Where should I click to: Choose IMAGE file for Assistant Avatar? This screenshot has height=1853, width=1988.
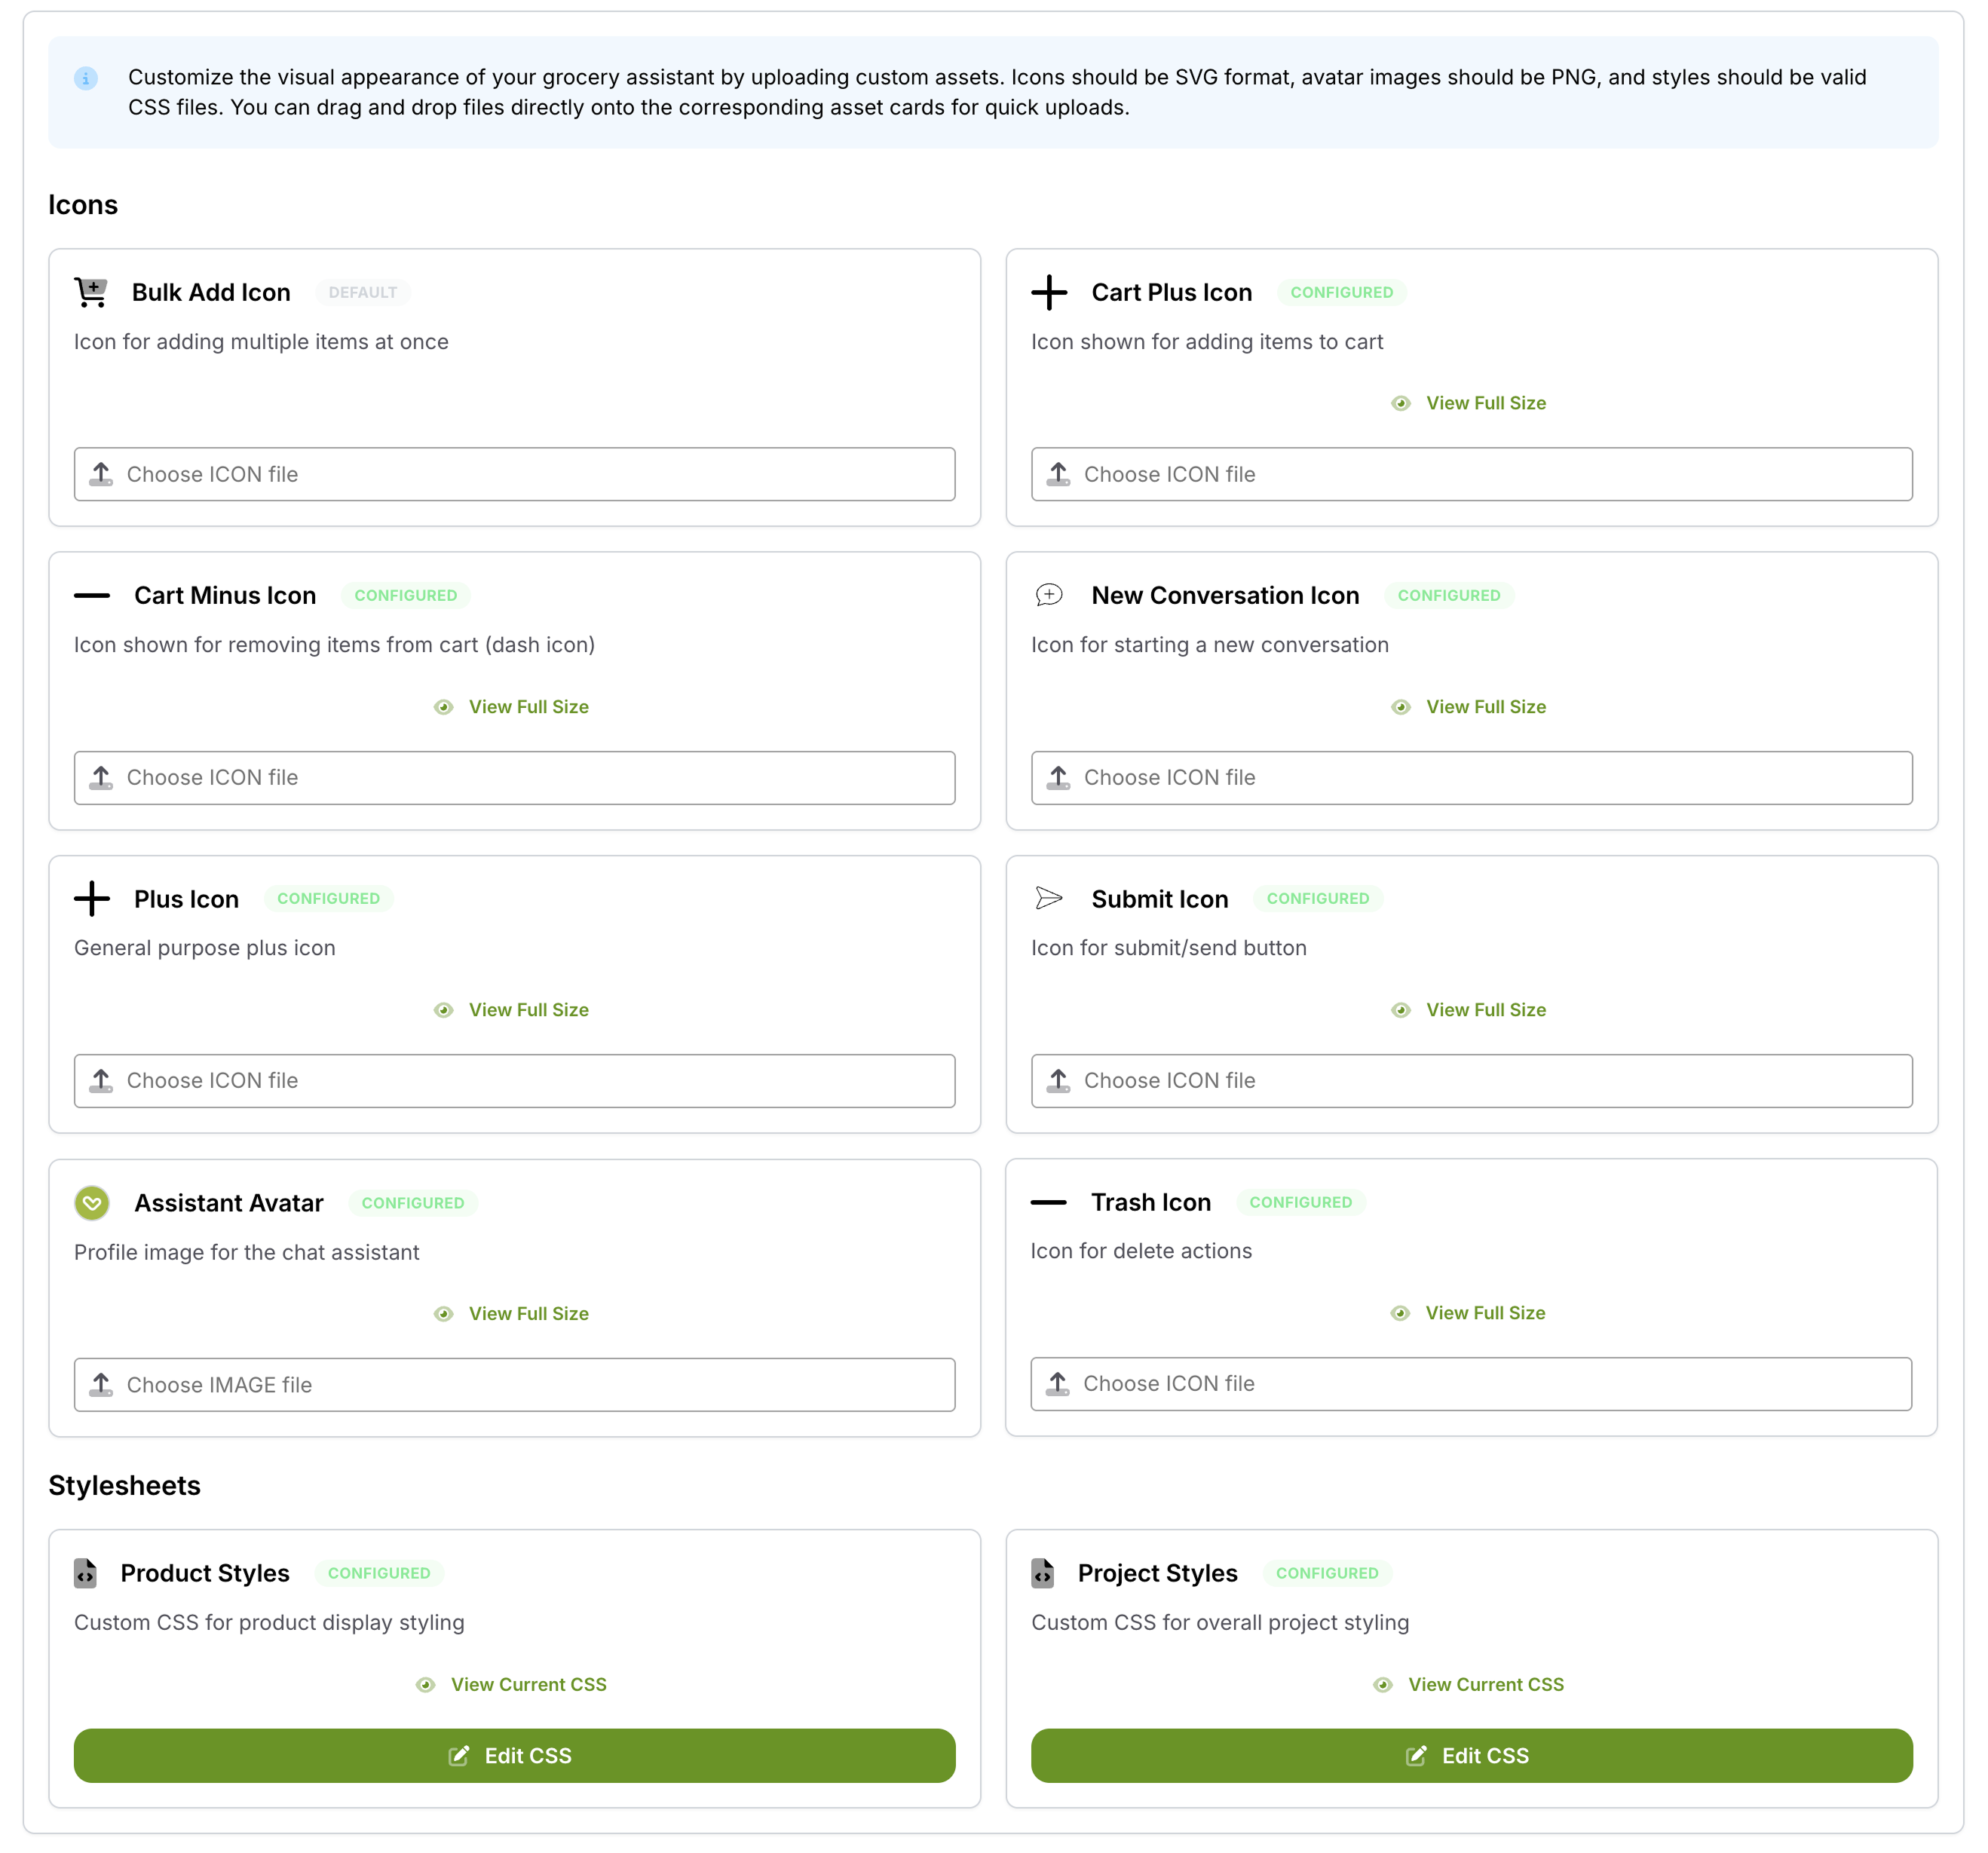514,1384
